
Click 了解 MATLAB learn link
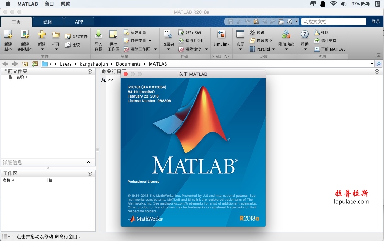(330, 49)
